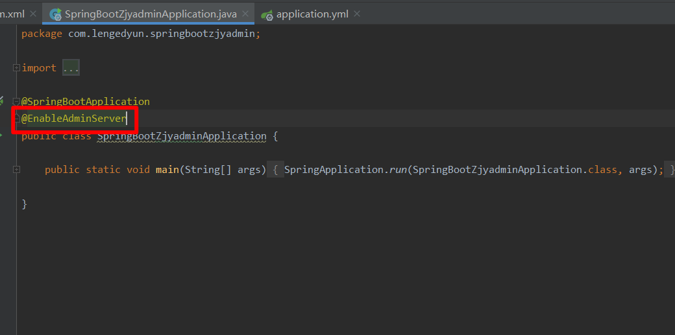Viewport: 675px width, 335px height.
Task: Click SpringApplication in the run call
Action: click(x=333, y=170)
